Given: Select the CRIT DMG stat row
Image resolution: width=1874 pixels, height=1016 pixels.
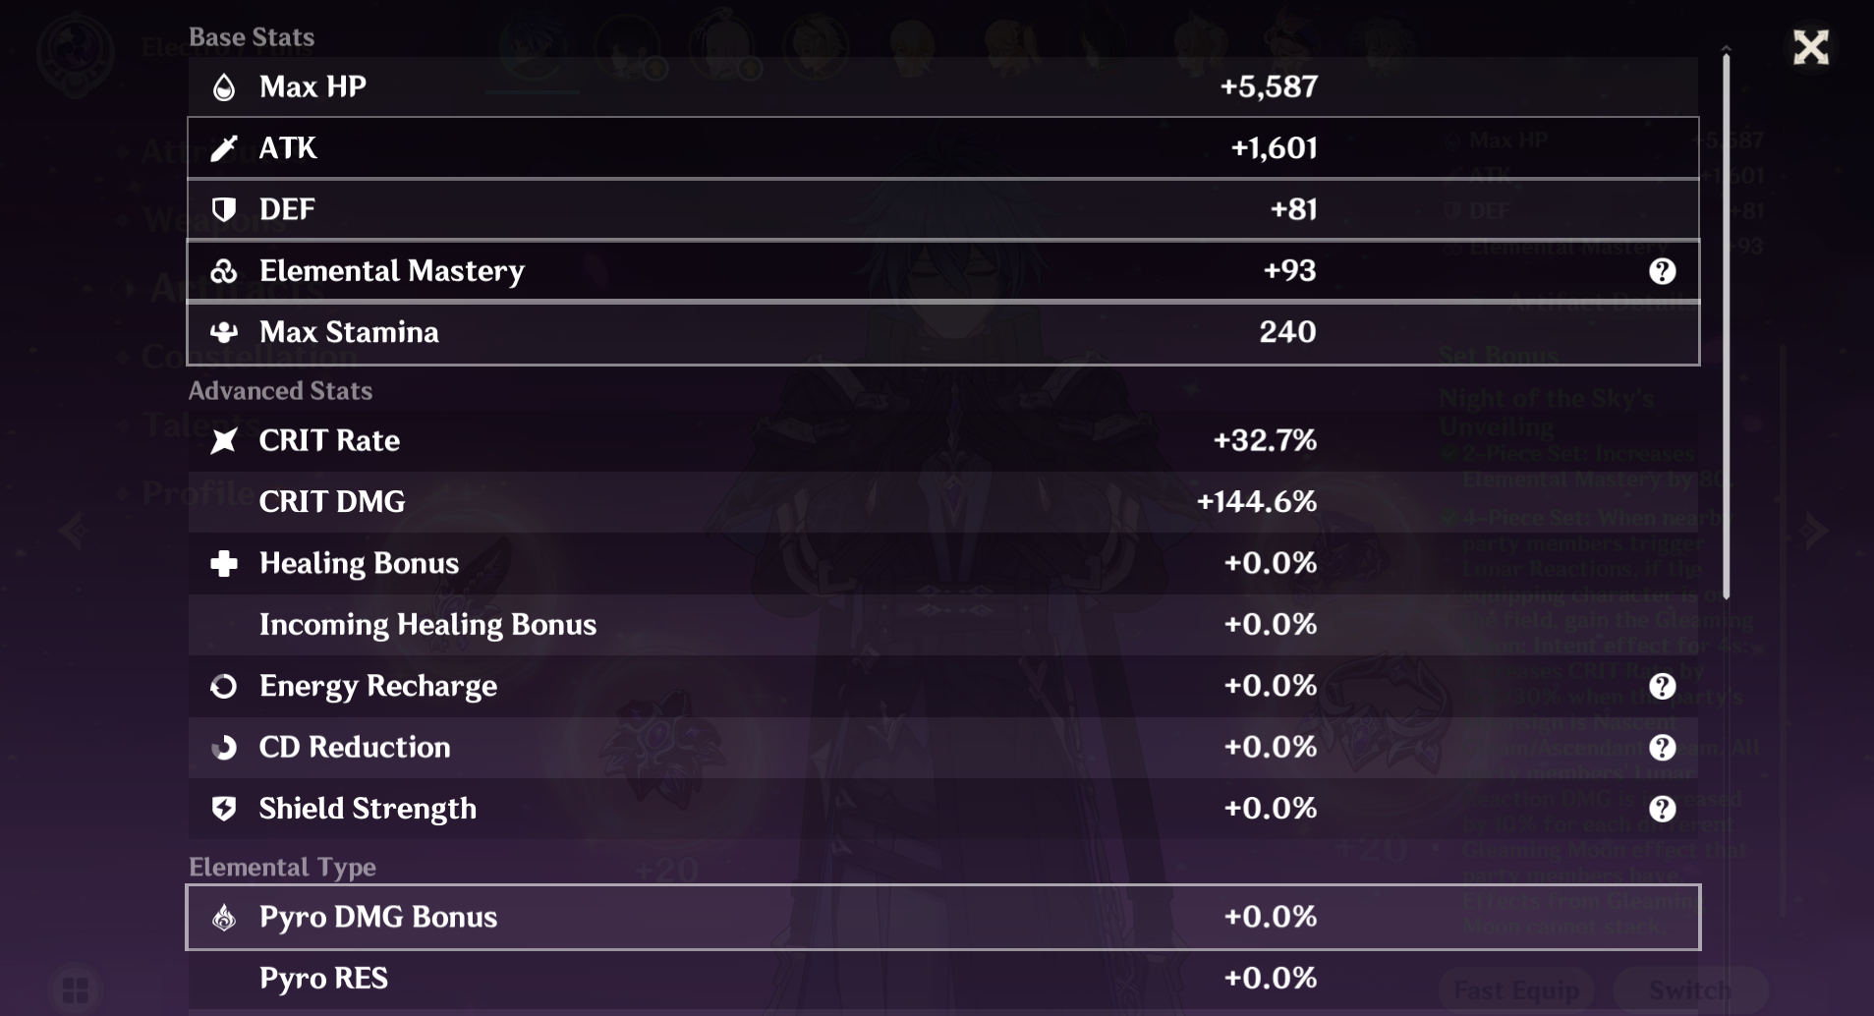Looking at the screenshot, I should 942,502.
